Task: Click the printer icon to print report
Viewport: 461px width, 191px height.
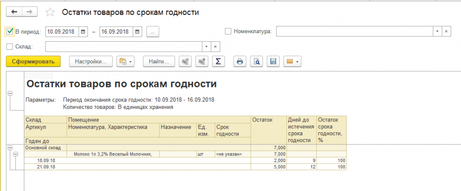Action: point(240,61)
